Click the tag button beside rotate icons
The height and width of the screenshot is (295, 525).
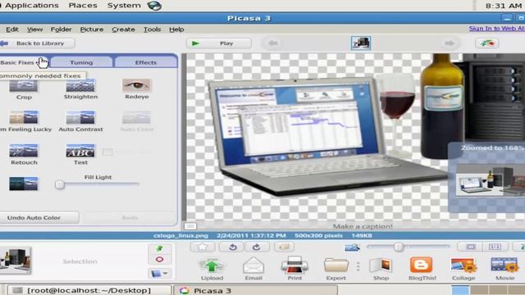coord(285,247)
